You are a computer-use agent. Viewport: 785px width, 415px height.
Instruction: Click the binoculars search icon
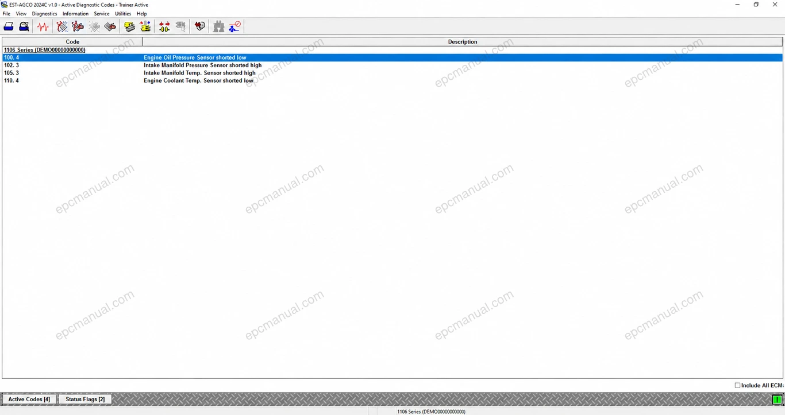point(219,26)
